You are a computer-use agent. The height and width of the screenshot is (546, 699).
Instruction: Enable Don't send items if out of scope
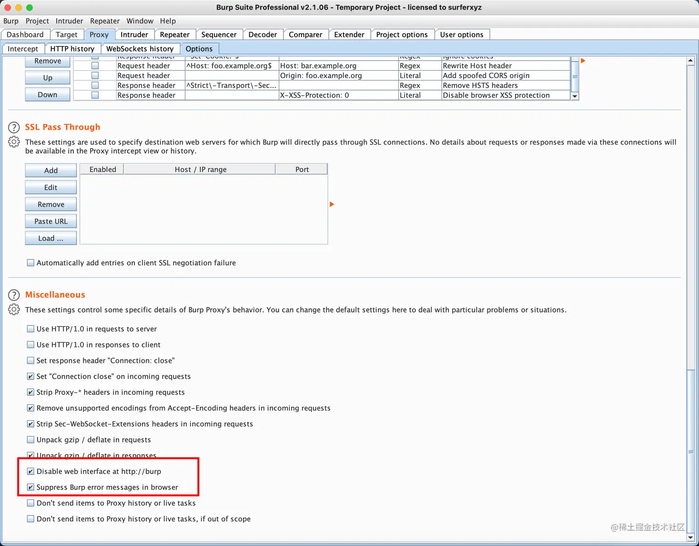click(x=31, y=519)
